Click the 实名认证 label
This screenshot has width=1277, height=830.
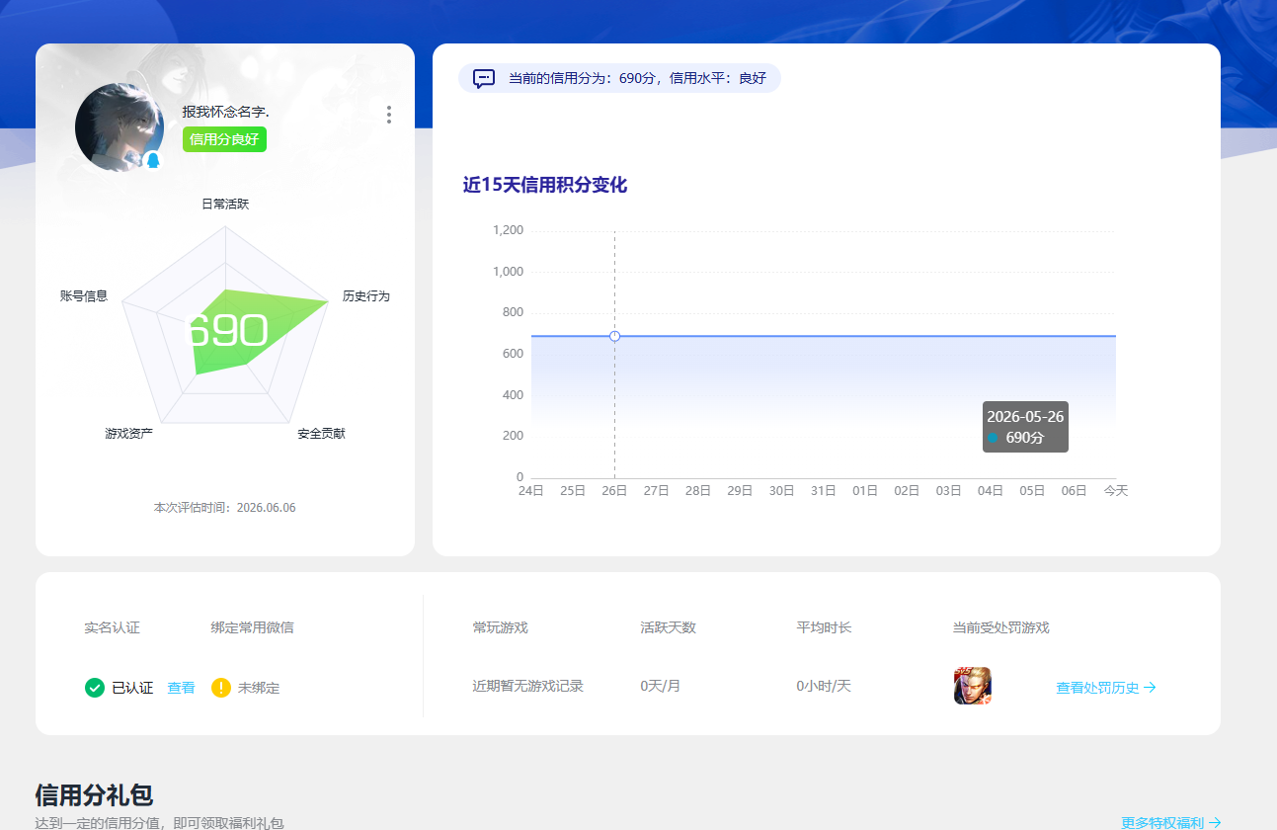112,627
